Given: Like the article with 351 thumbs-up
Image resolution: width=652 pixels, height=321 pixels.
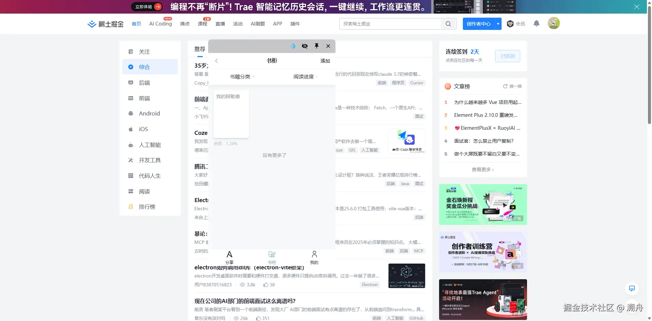Looking at the screenshot, I should [x=263, y=318].
